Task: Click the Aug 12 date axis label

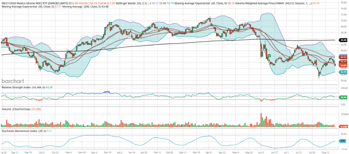Action: 326,153
